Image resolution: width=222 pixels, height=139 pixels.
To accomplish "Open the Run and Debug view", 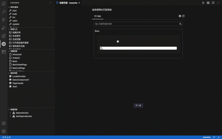I will [4, 28].
